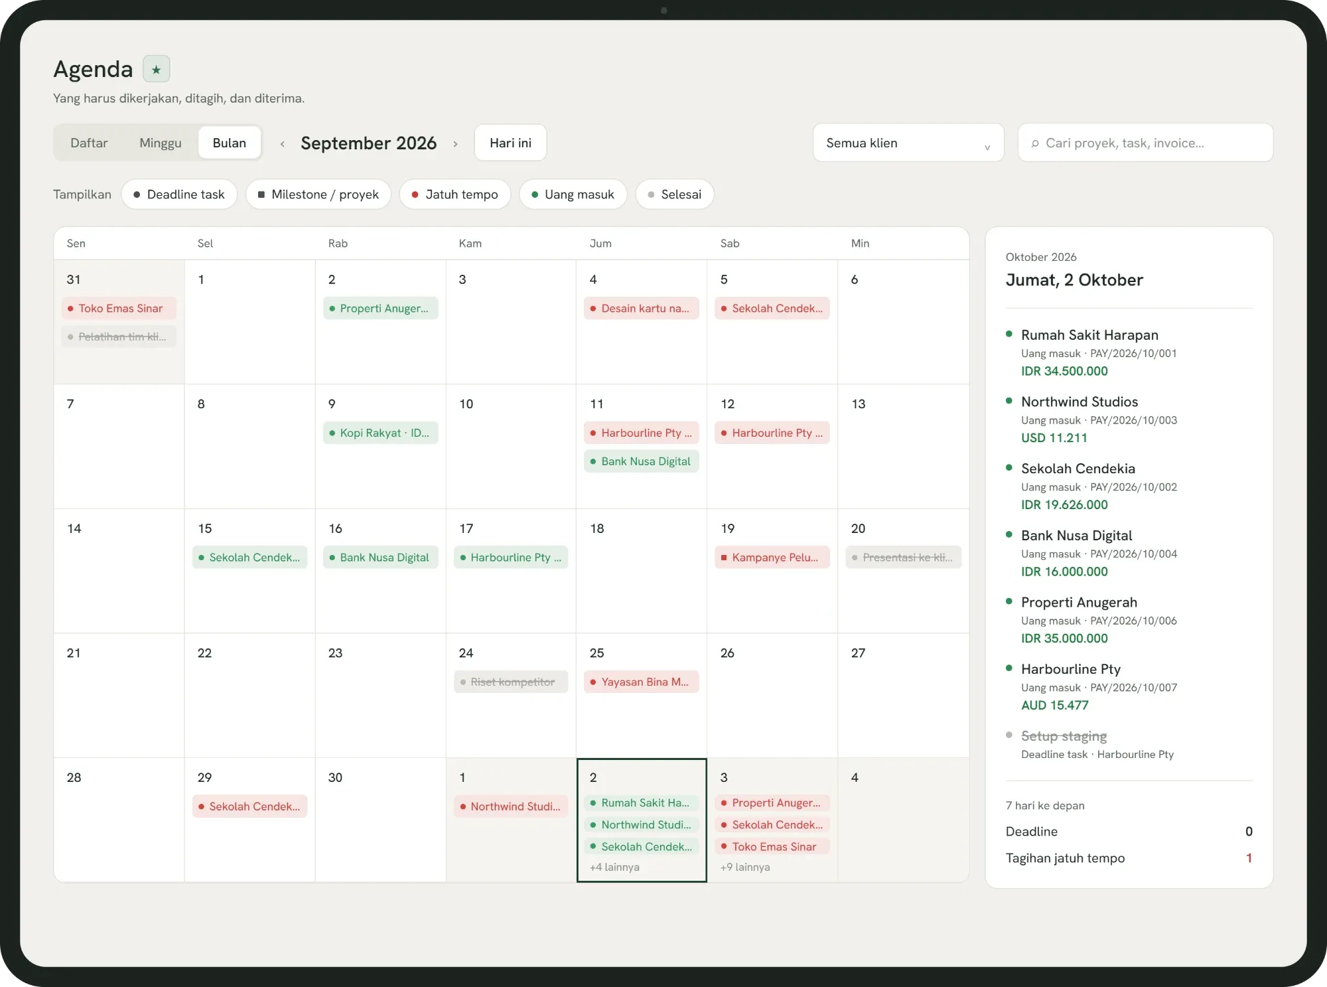Go to next month arrow
This screenshot has width=1327, height=987.
pos(455,143)
